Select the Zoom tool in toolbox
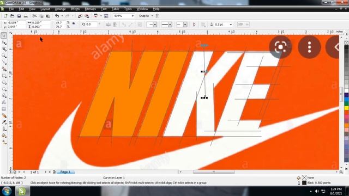 tap(4, 56)
